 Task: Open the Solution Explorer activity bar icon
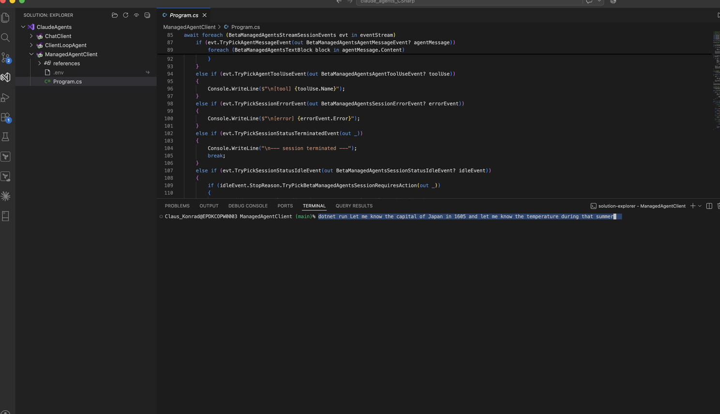point(5,77)
